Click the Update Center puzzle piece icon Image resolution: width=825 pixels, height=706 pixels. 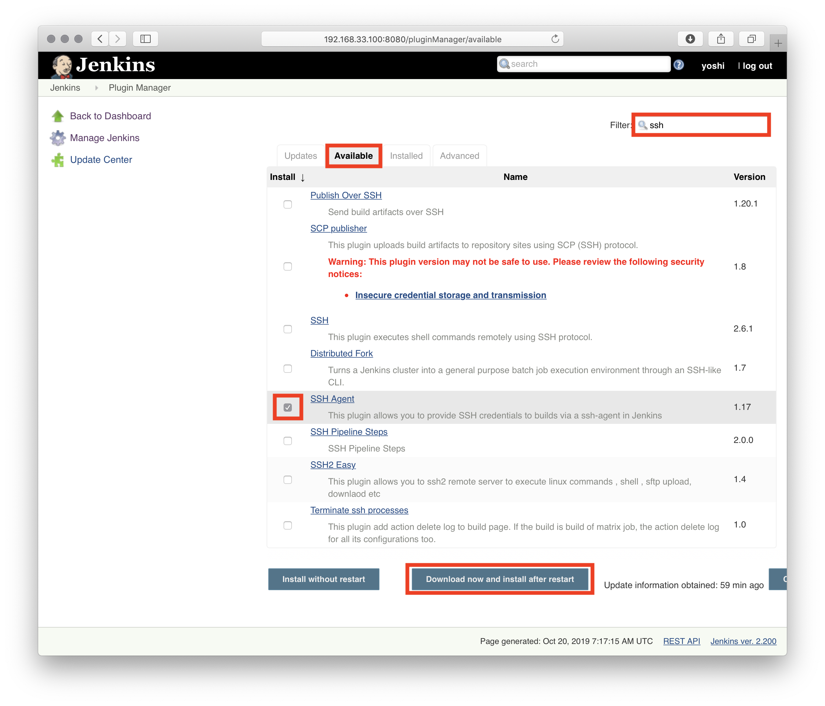(x=58, y=160)
